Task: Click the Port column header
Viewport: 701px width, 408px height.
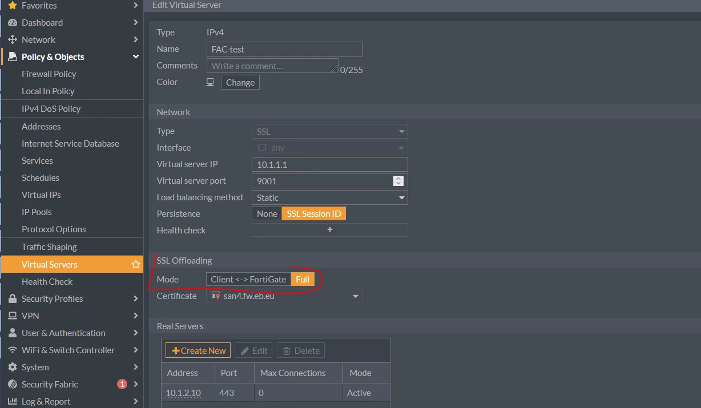Action: [x=235, y=373]
